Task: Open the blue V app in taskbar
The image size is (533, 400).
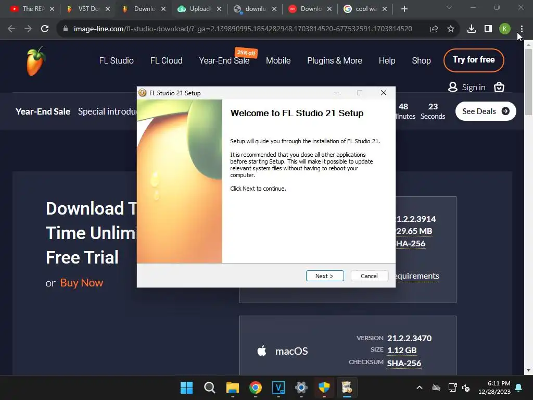Action: (x=278, y=387)
